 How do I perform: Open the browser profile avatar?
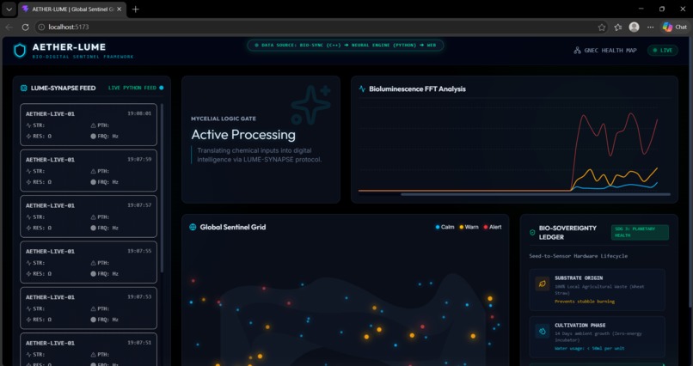(x=635, y=27)
